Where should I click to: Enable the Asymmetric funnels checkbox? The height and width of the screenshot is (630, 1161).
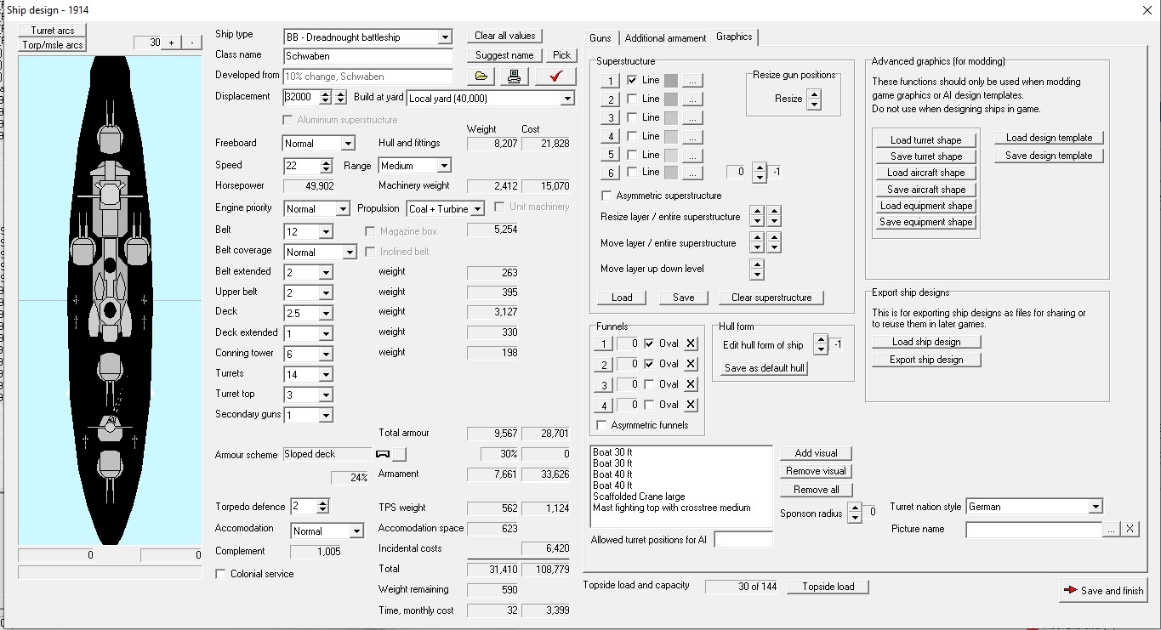coord(602,425)
